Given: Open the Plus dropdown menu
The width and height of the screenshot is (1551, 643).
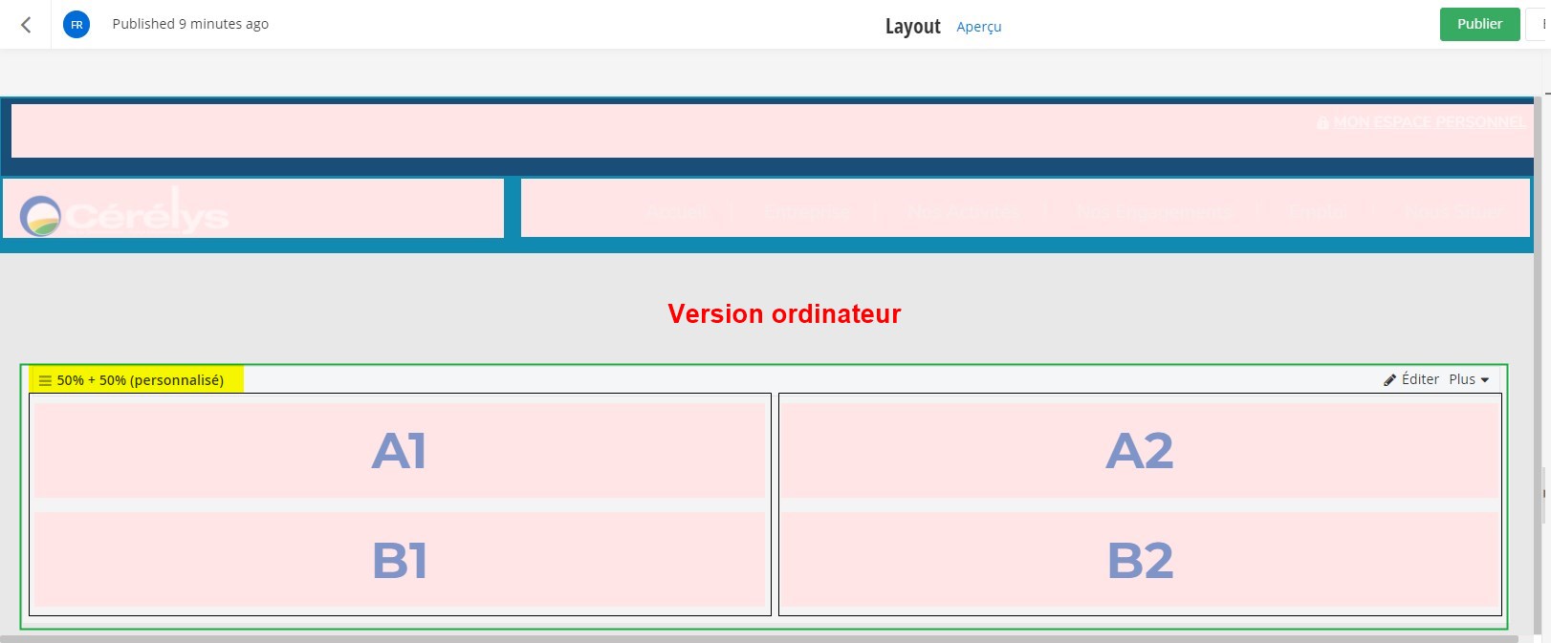Looking at the screenshot, I should pyautogui.click(x=1469, y=379).
